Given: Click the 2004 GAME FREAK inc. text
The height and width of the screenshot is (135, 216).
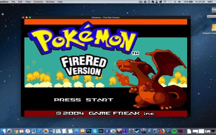Looking at the screenshot, I should click(x=106, y=113).
